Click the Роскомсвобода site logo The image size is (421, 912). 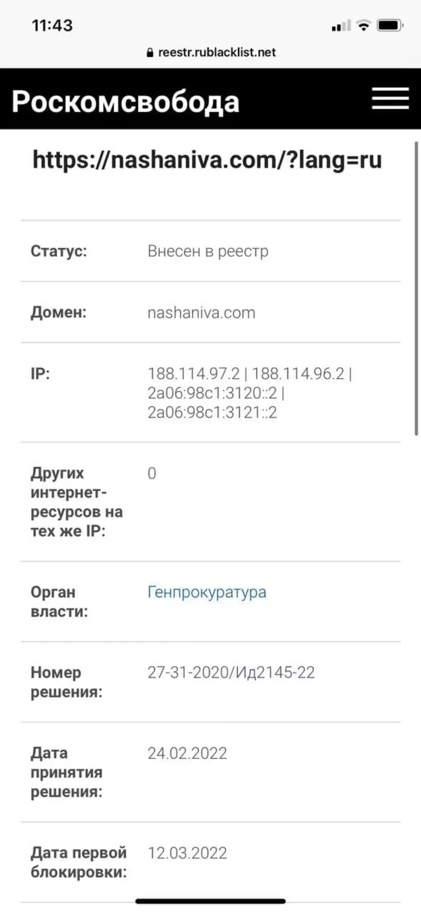click(125, 101)
